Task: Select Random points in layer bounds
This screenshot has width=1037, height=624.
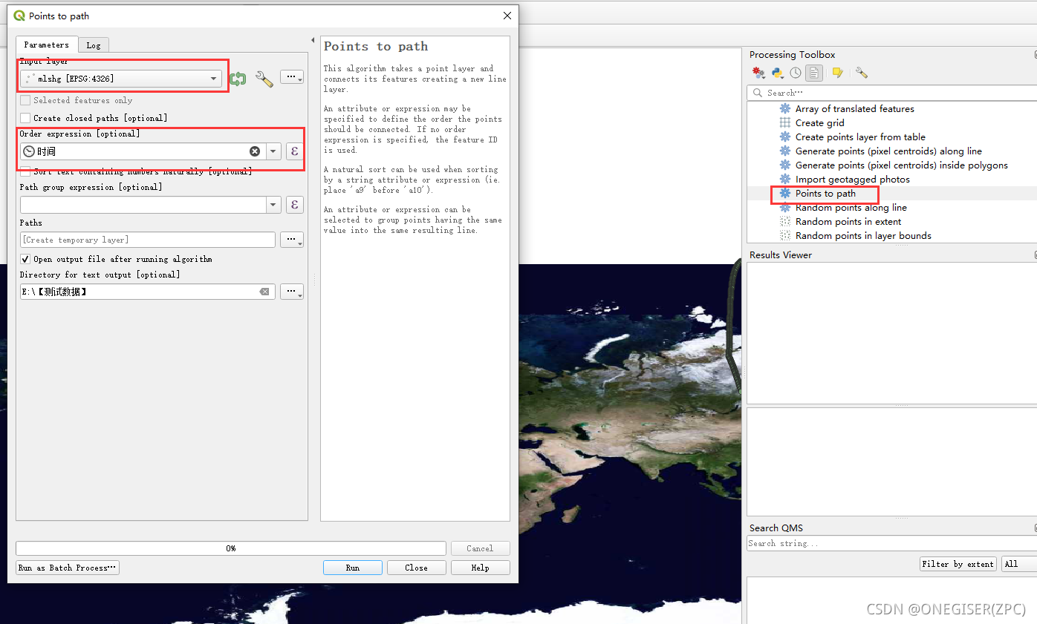Action: point(863,236)
